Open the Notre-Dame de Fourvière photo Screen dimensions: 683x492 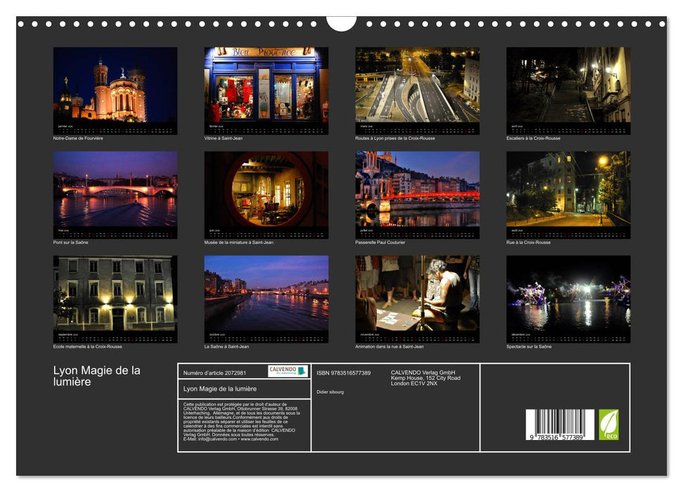(x=115, y=85)
